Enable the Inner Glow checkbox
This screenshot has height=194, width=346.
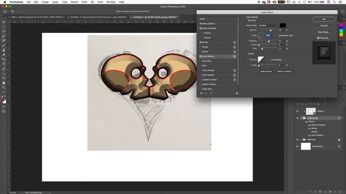point(201,61)
